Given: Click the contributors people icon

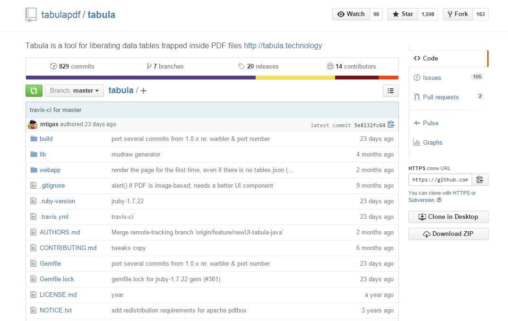Looking at the screenshot, I should (x=330, y=67).
